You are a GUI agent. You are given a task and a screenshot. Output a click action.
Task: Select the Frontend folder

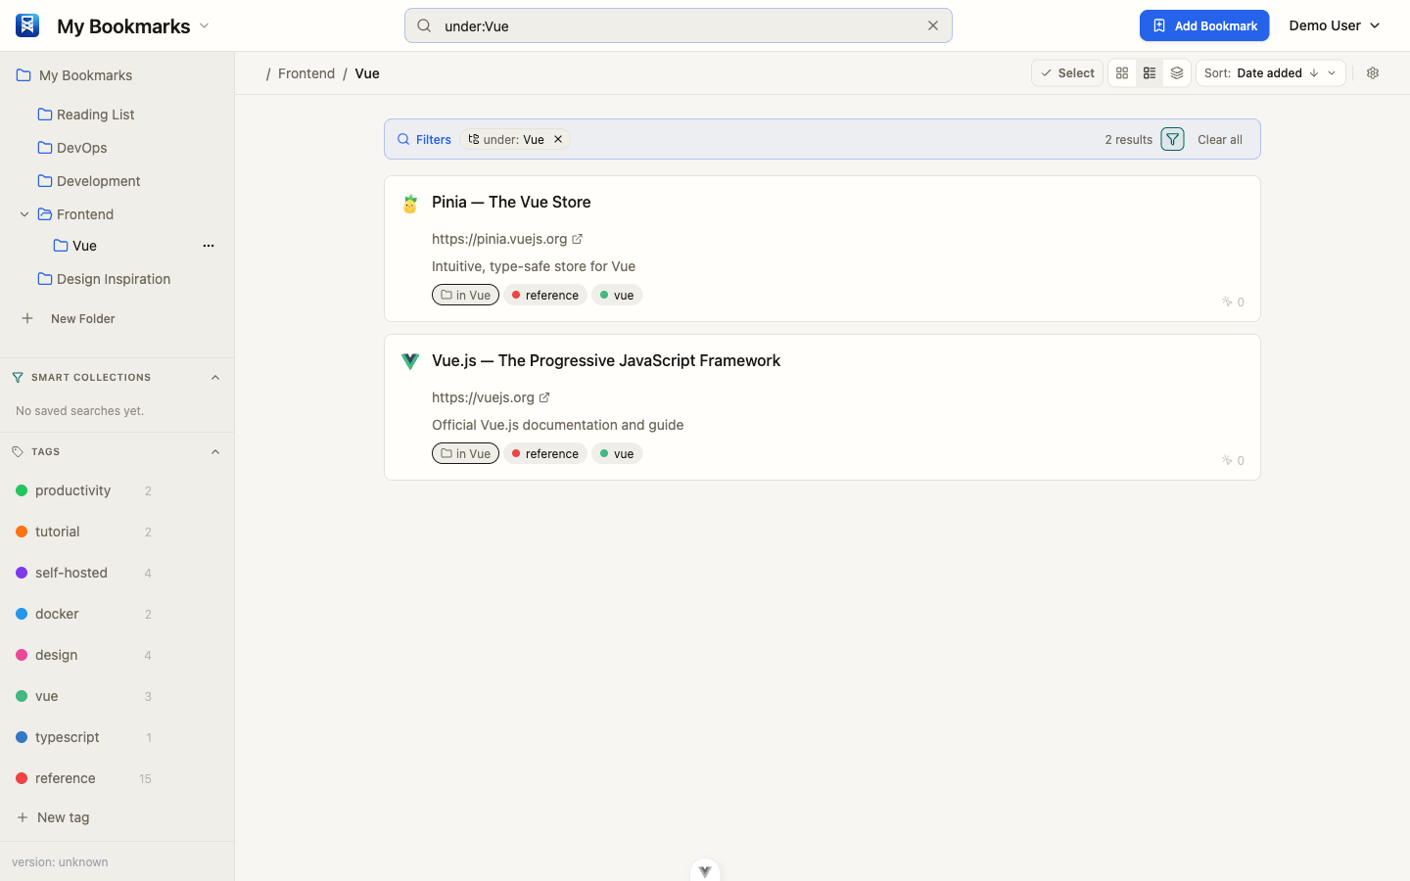coord(85,214)
